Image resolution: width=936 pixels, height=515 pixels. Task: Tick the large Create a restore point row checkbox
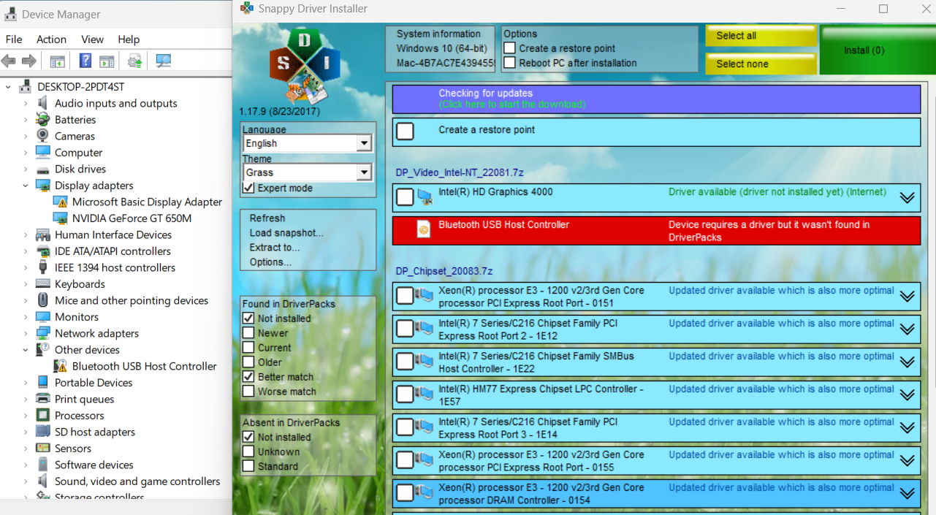click(x=405, y=131)
